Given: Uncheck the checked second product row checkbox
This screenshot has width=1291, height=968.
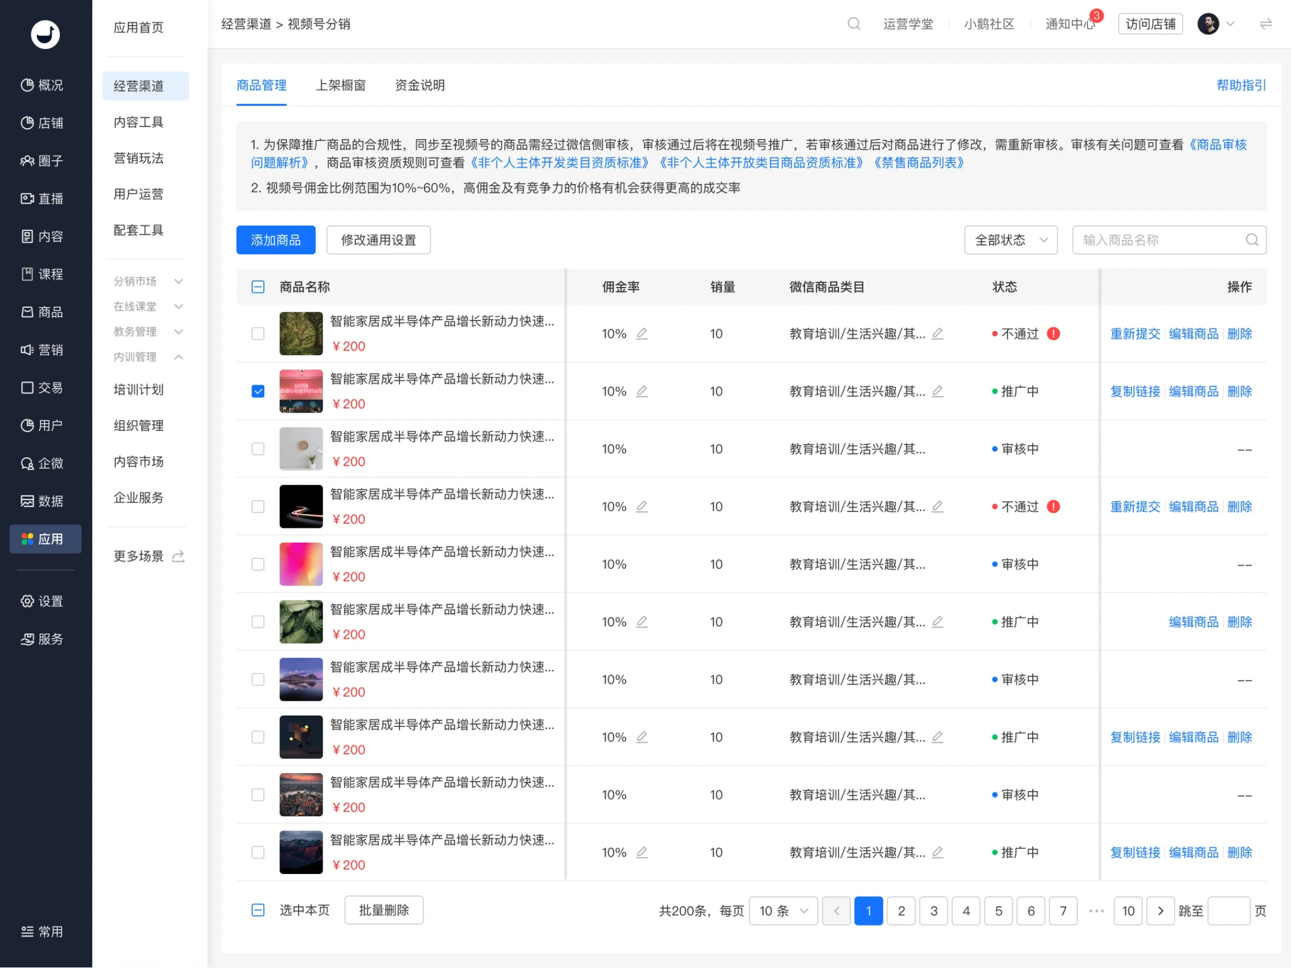Looking at the screenshot, I should pyautogui.click(x=258, y=392).
